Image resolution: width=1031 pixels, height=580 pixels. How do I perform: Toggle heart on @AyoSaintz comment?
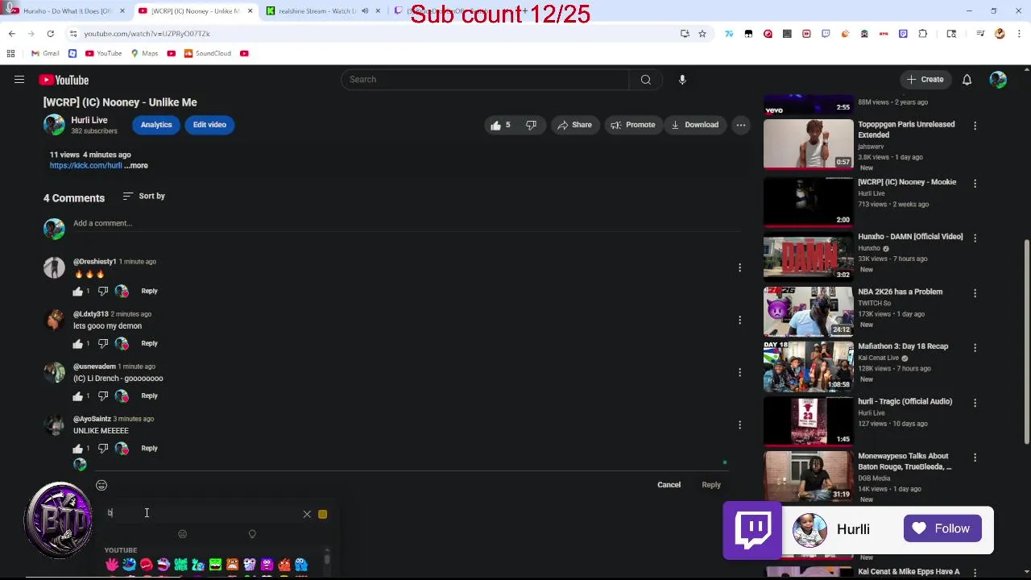click(122, 448)
